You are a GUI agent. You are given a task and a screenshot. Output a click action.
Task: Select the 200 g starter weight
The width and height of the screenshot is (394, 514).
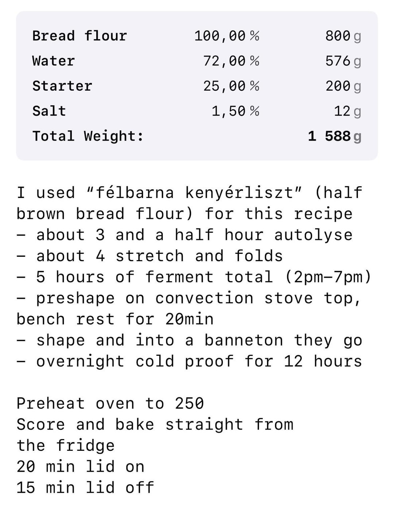click(343, 86)
